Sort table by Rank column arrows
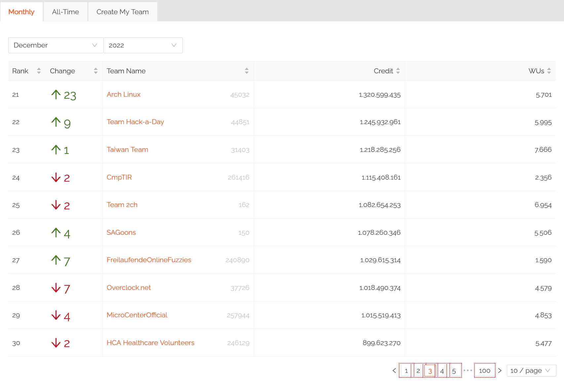Viewport: 564px width, 392px height. click(39, 71)
